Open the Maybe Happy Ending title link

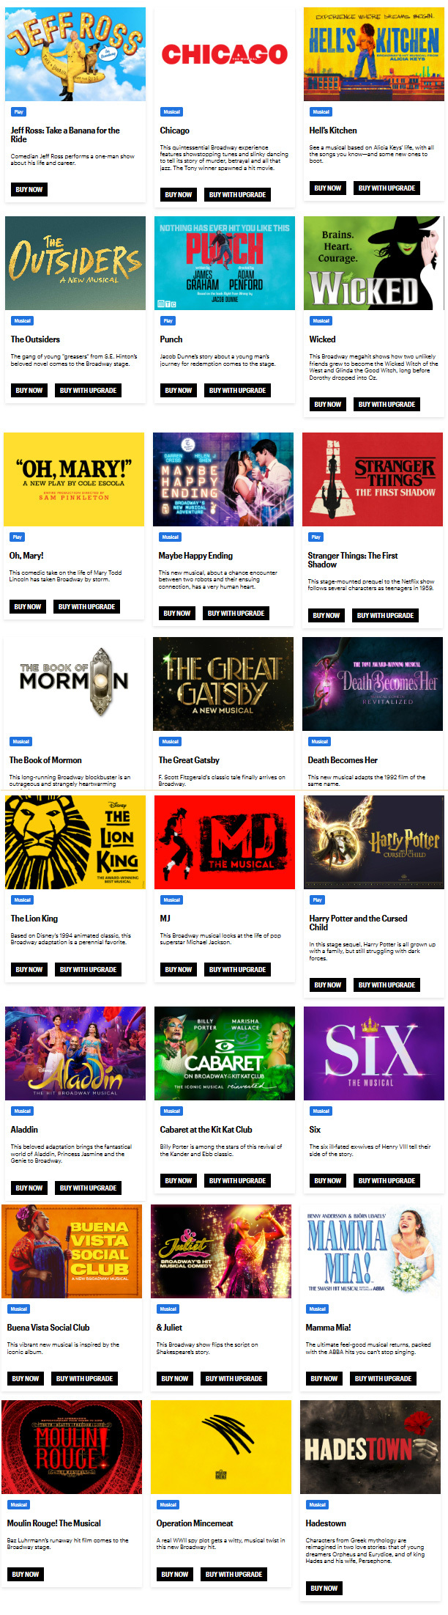pyautogui.click(x=195, y=556)
